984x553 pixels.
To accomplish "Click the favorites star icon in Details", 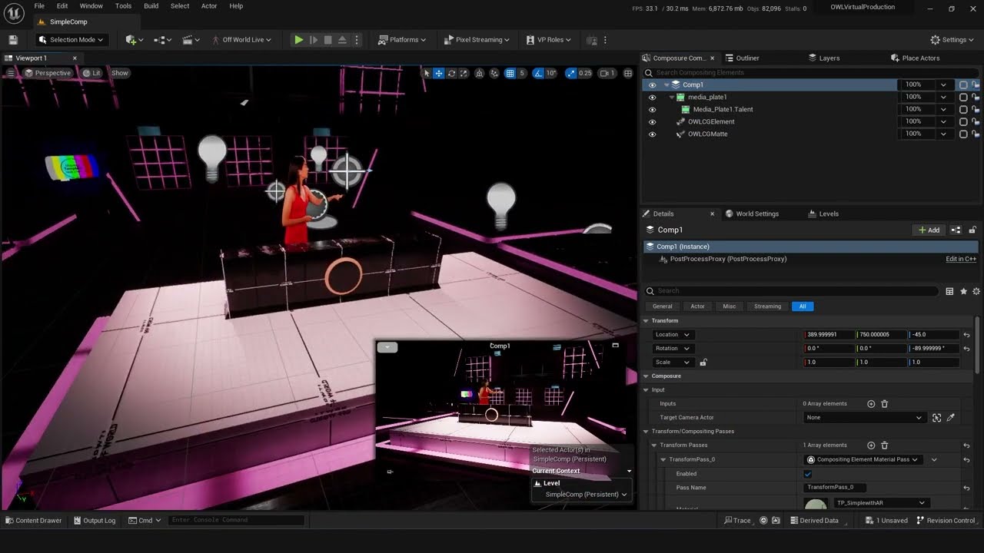I will click(963, 292).
